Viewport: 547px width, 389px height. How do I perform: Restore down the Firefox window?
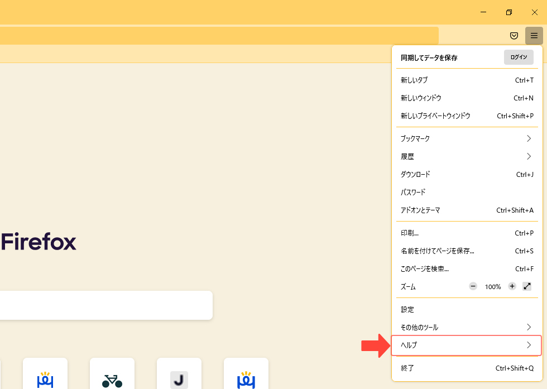tap(509, 12)
